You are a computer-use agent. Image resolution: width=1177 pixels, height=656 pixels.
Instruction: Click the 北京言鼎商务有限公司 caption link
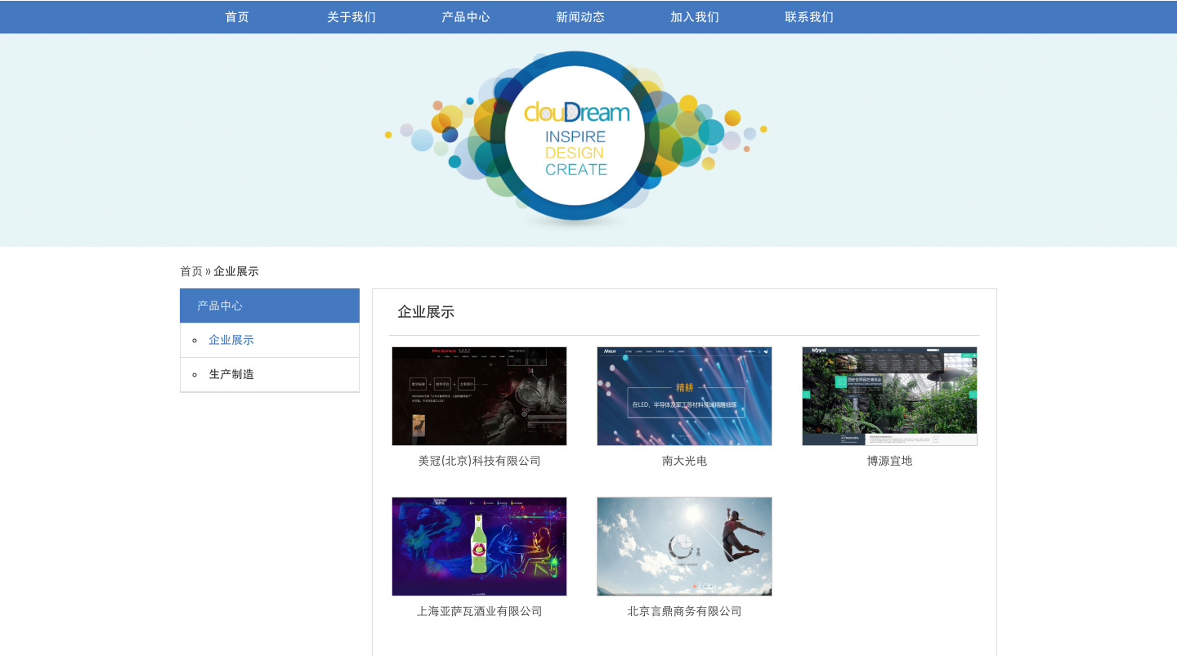[684, 611]
